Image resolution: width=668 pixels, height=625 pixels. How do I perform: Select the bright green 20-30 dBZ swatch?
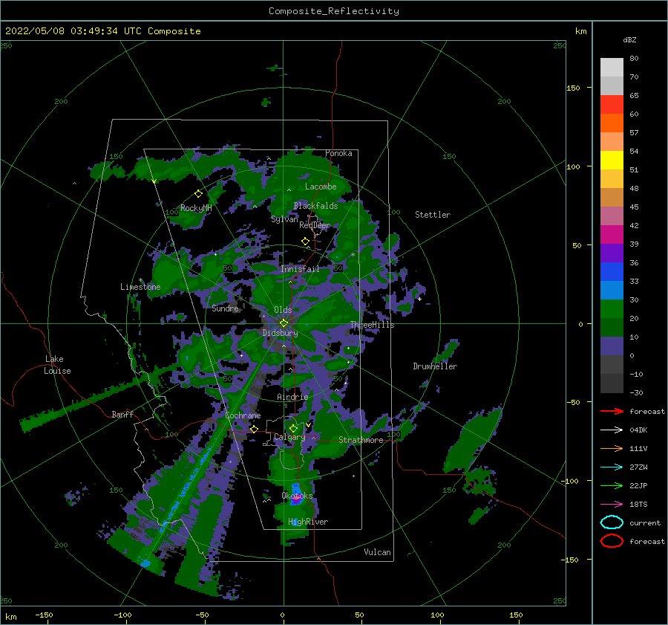(612, 309)
